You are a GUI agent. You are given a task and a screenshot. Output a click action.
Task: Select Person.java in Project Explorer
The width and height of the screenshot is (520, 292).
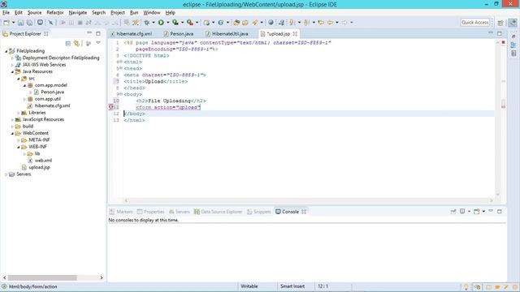tap(52, 92)
